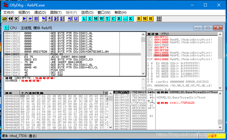Select the PUSH SS instruction at 00413033

72,54
